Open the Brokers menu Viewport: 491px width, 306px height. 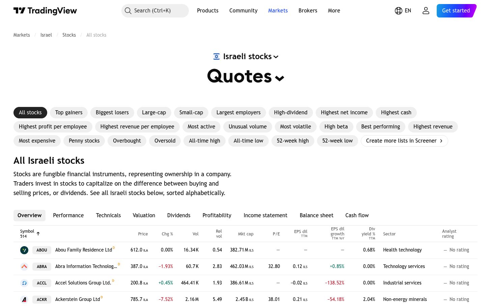(x=308, y=11)
